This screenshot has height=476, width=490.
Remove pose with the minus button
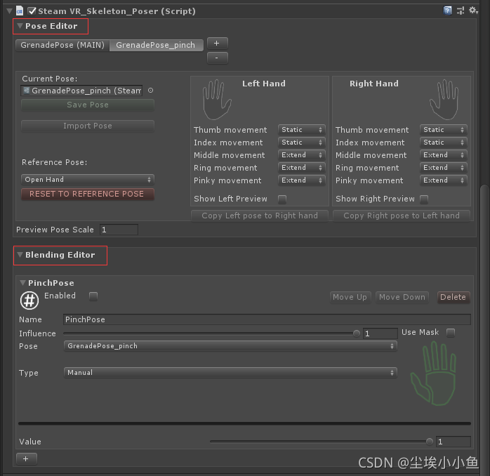click(x=217, y=58)
